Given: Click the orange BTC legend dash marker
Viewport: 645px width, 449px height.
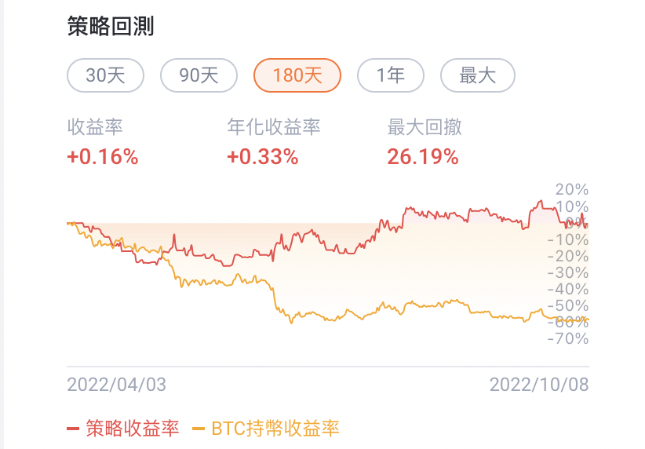Looking at the screenshot, I should pyautogui.click(x=199, y=429).
